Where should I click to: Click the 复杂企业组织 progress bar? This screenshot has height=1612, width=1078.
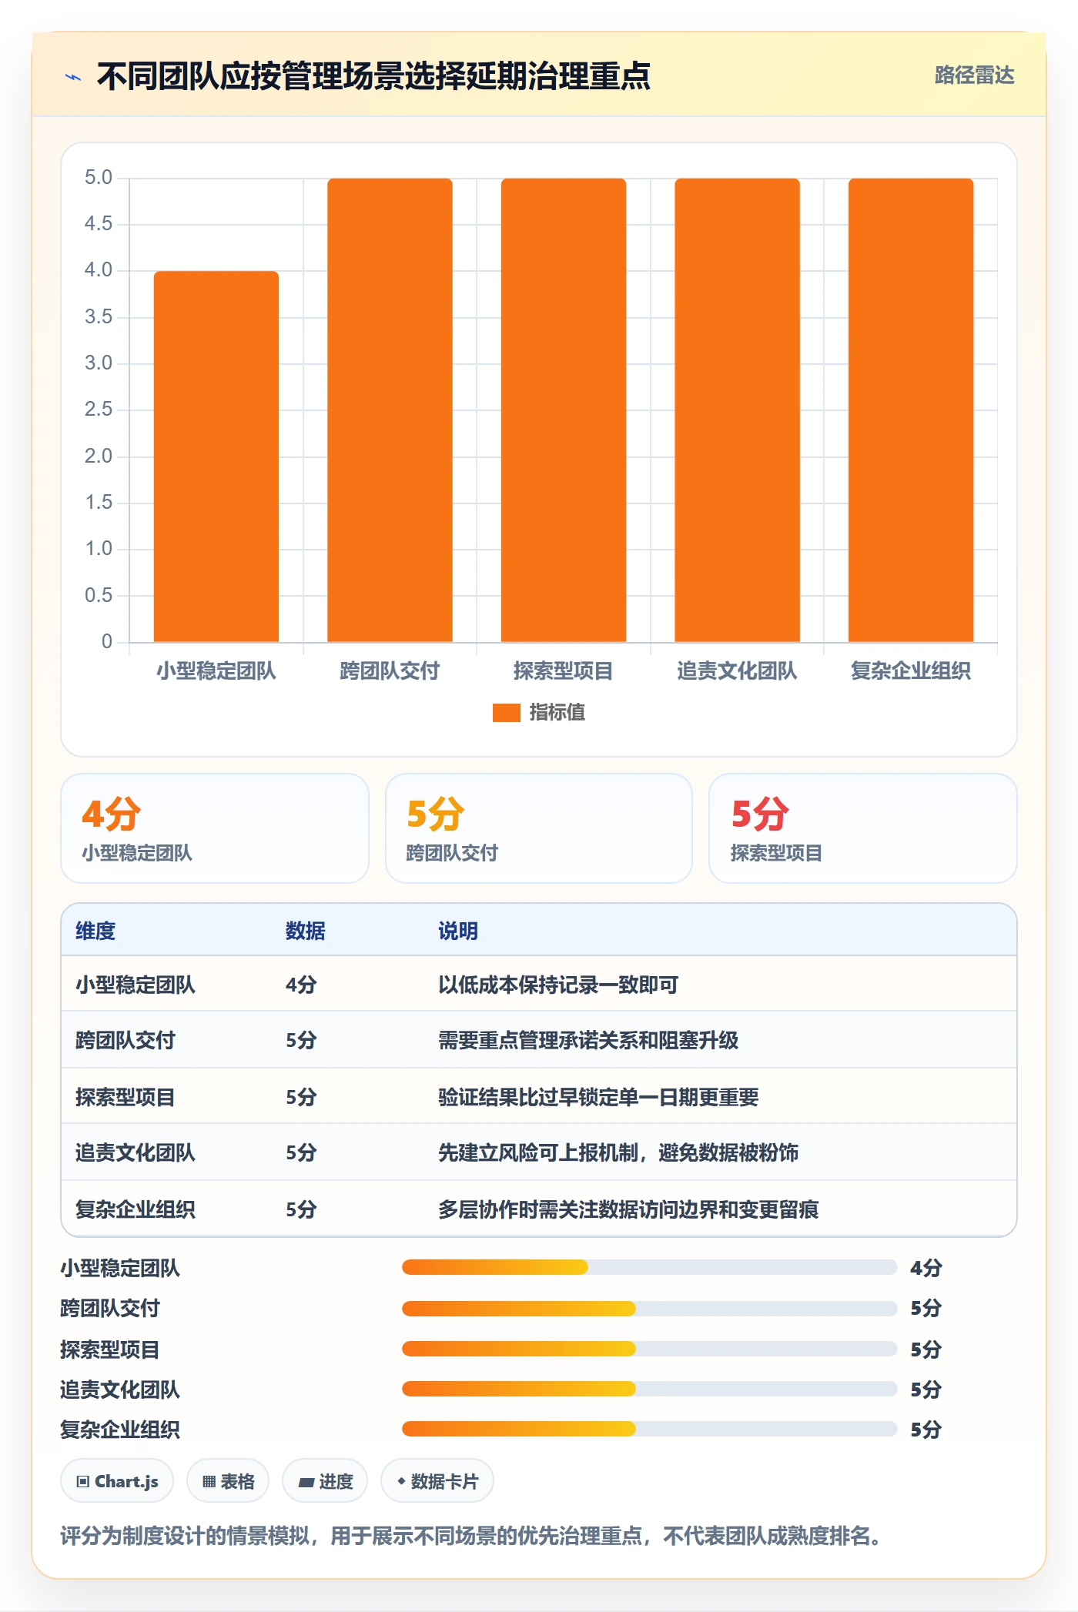[x=649, y=1430]
